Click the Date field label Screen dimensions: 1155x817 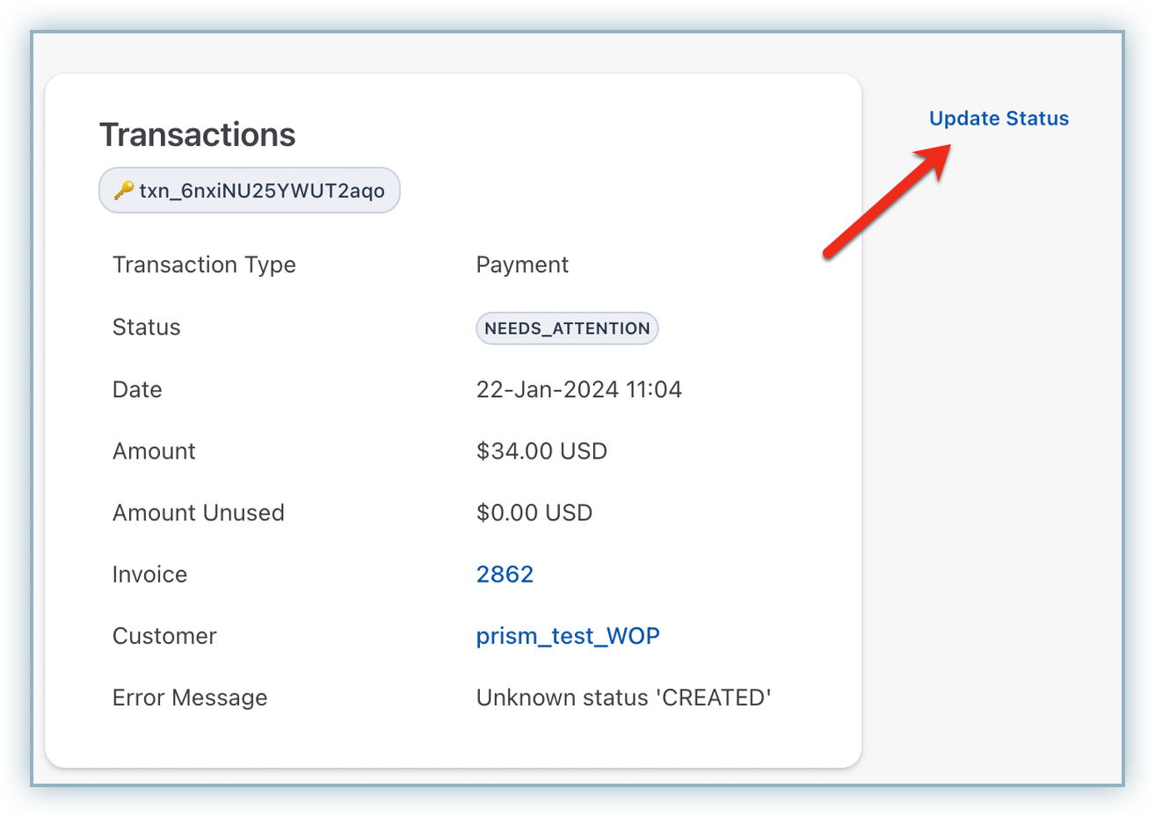click(137, 390)
